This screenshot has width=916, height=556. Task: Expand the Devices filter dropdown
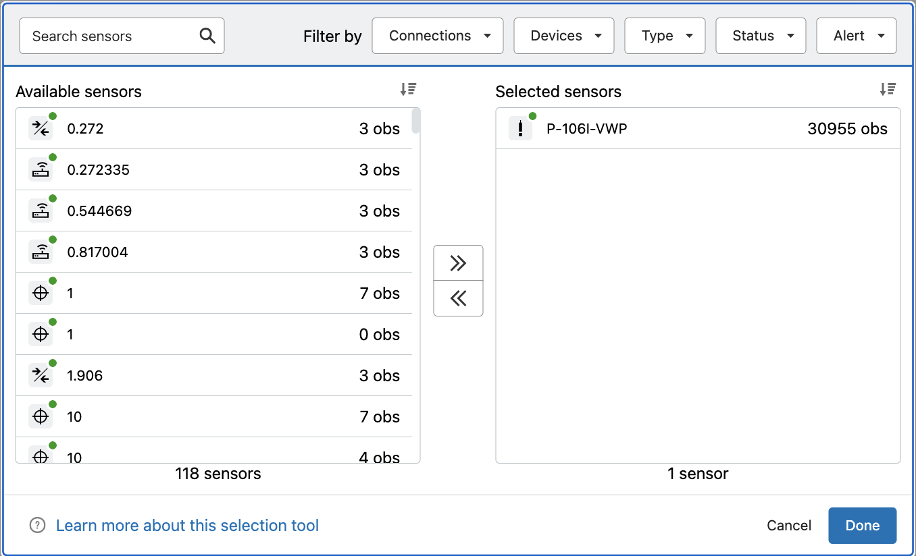tap(564, 36)
